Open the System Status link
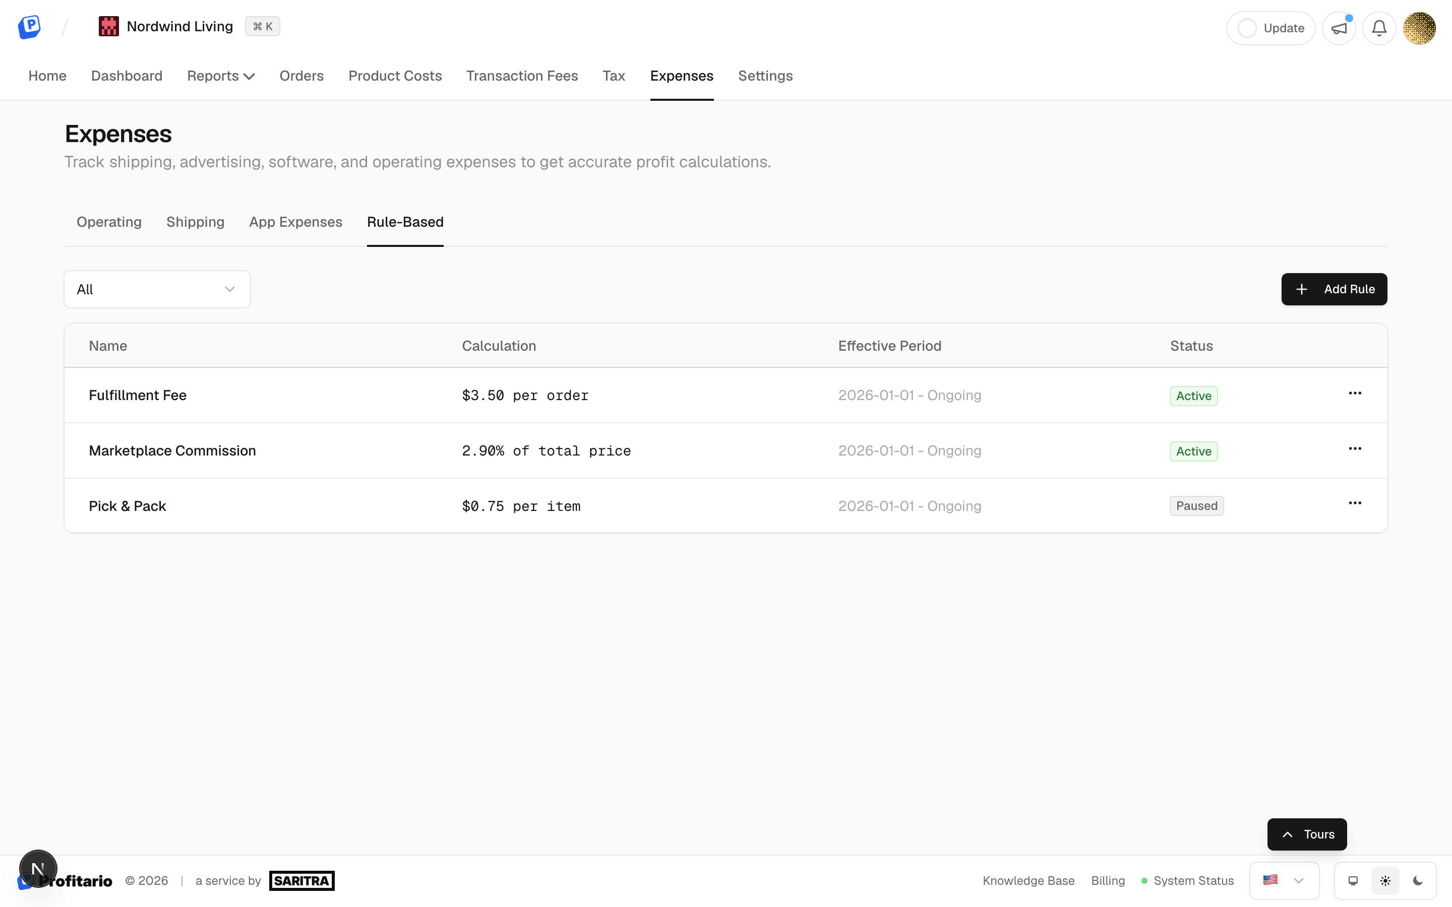1452x907 pixels. [1187, 881]
